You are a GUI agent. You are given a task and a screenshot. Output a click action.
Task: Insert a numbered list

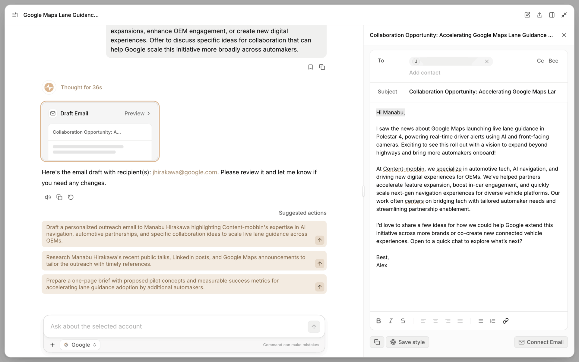493,321
